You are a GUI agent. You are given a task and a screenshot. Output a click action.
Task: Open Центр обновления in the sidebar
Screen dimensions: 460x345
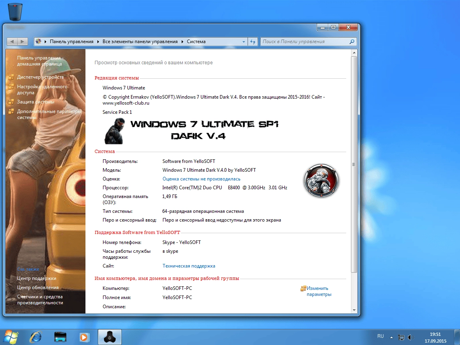pos(38,287)
